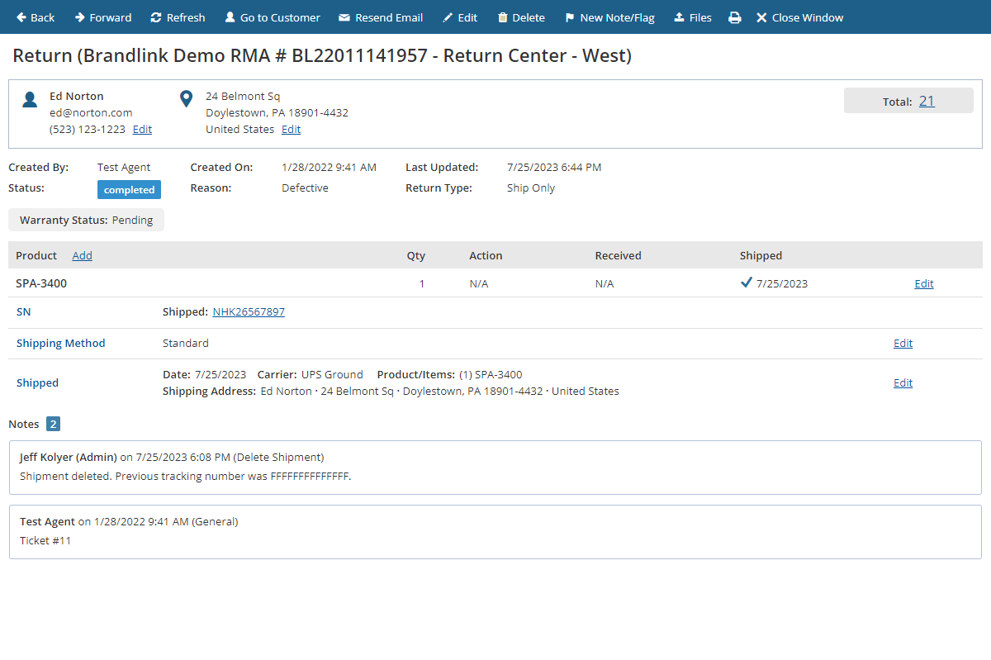991x660 pixels.
Task: Refresh the return record
Action: pos(177,17)
